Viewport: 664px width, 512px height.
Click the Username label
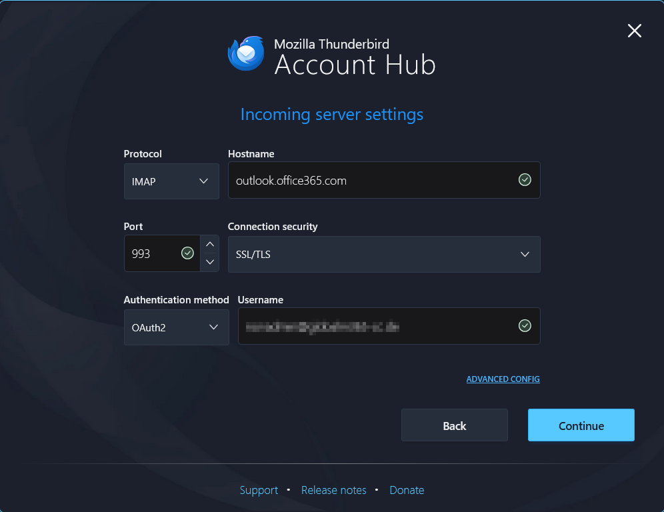coord(261,300)
